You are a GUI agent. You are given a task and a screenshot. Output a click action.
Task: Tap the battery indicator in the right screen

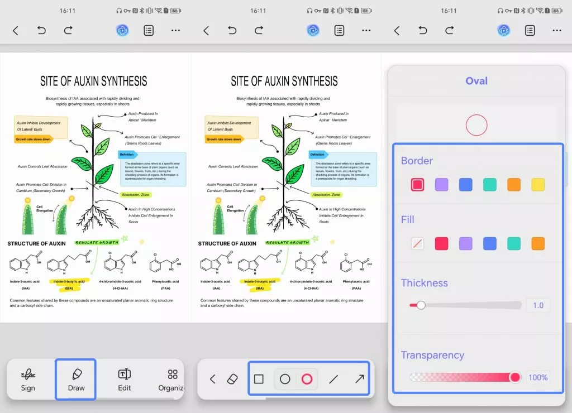[556, 11]
